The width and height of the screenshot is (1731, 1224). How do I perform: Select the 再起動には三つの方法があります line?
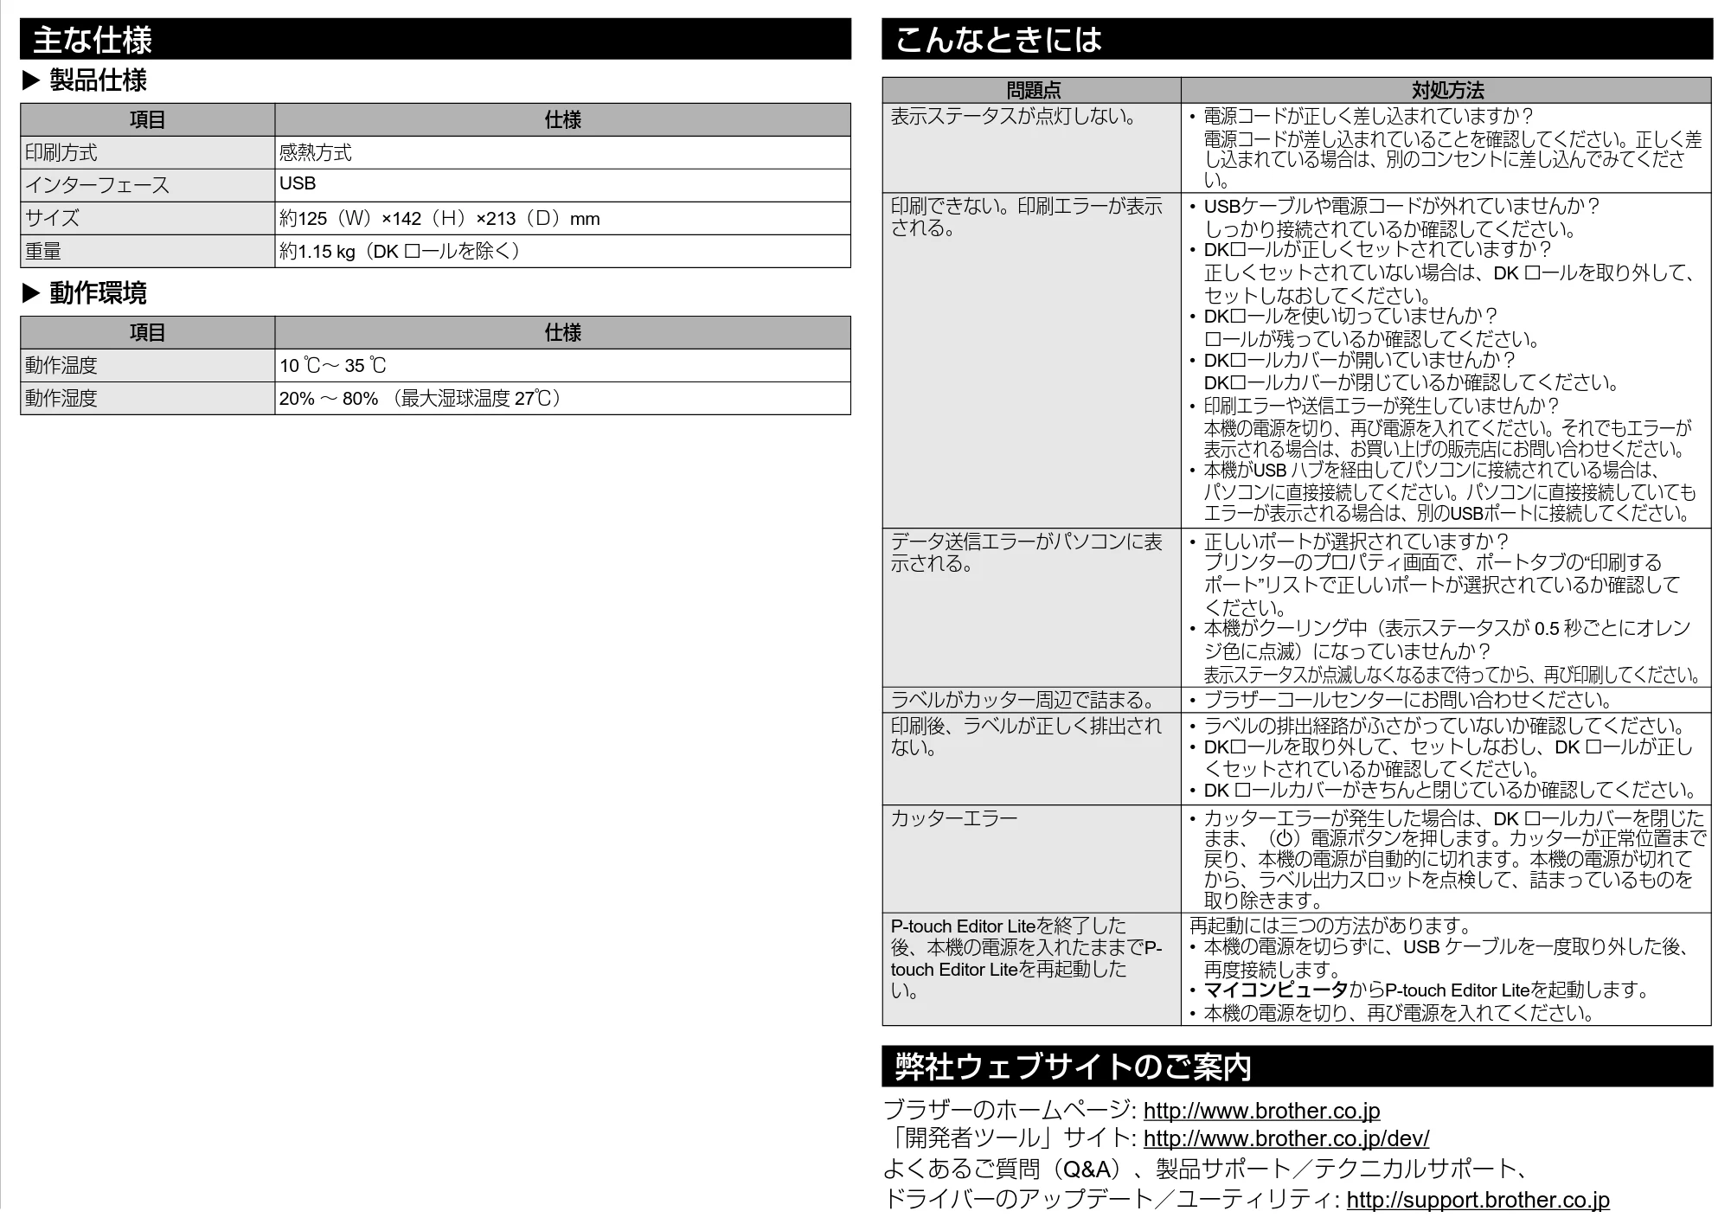1330,926
